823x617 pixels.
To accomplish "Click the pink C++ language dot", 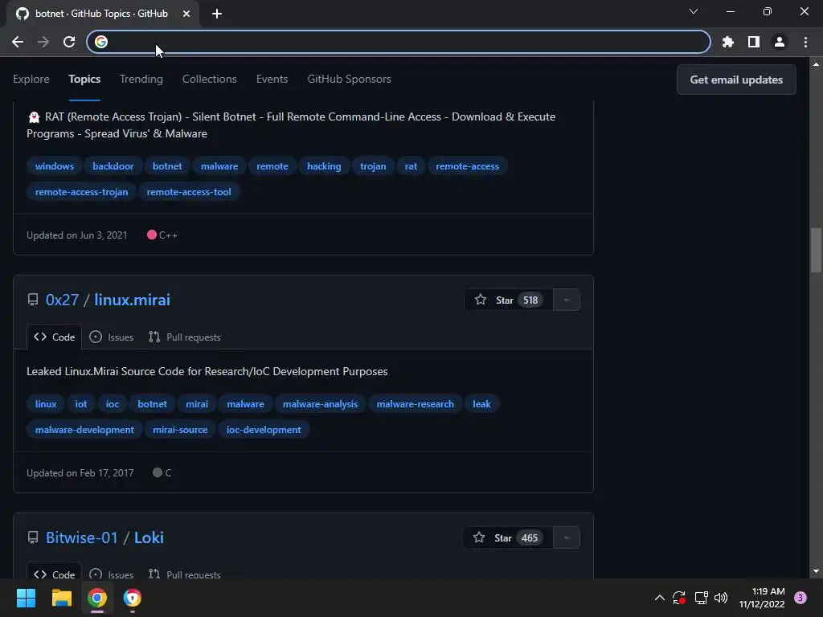I will [x=152, y=235].
